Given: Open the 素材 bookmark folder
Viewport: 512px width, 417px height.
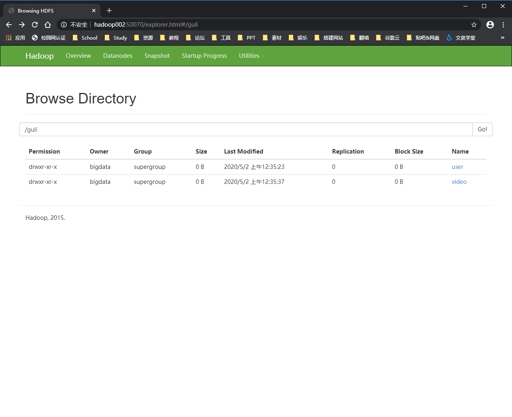Looking at the screenshot, I should tap(272, 38).
